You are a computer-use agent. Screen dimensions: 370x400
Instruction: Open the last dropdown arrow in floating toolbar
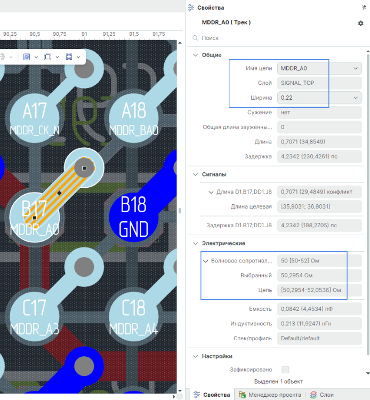pos(78,57)
